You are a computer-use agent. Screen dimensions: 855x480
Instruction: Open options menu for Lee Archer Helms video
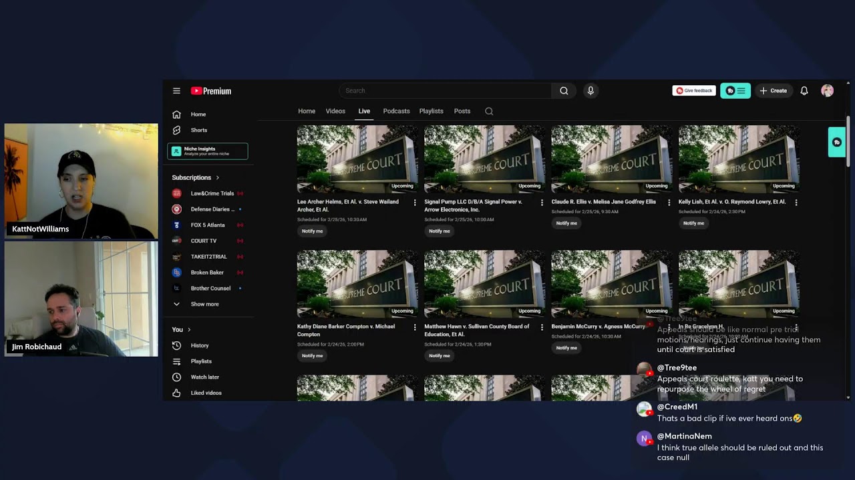point(415,202)
